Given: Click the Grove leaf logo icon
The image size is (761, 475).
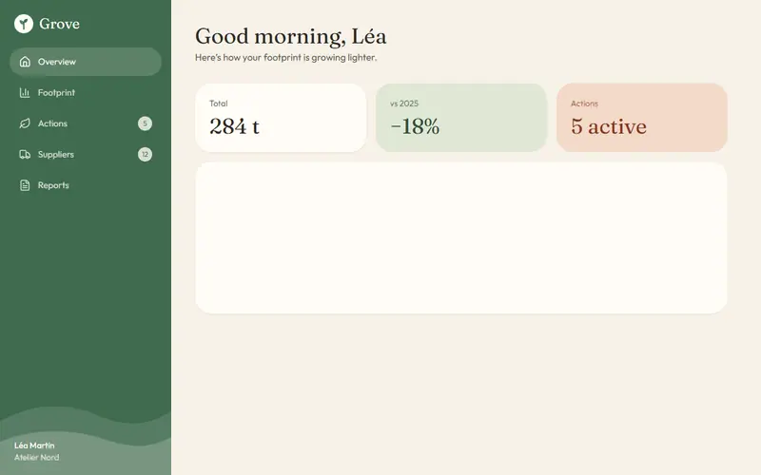Looking at the screenshot, I should pos(23,23).
